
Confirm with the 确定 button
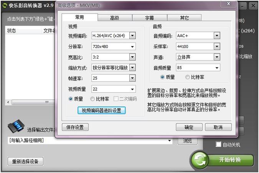pos(189,127)
